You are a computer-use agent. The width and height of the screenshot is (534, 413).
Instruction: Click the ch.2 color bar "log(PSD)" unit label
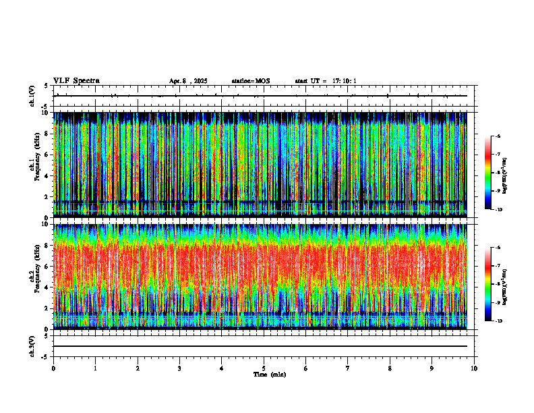pyautogui.click(x=505, y=287)
